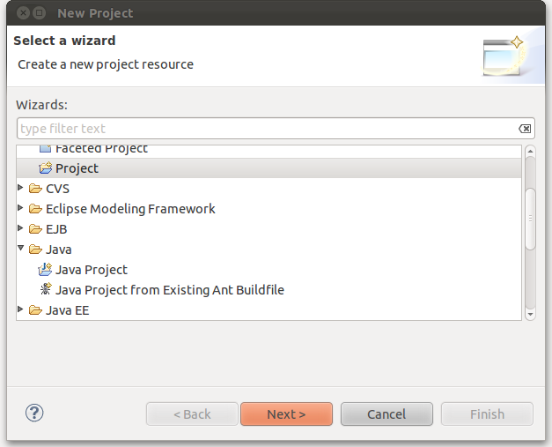Viewport: 552px width, 447px height.
Task: Expand the Eclipse Modeling Framework category
Action: pos(22,209)
